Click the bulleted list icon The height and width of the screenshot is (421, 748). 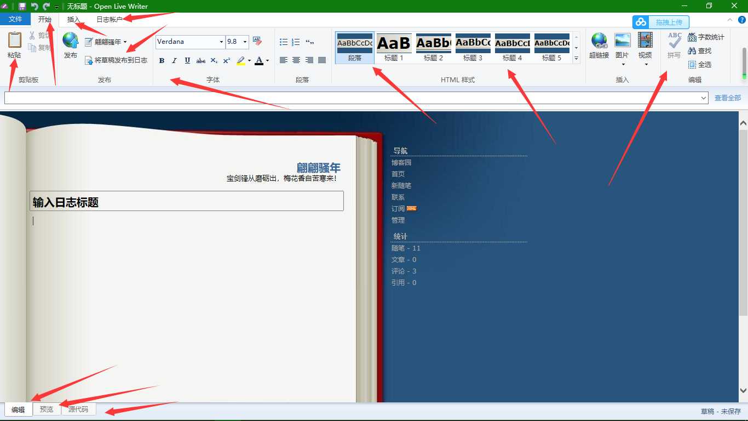coord(284,42)
